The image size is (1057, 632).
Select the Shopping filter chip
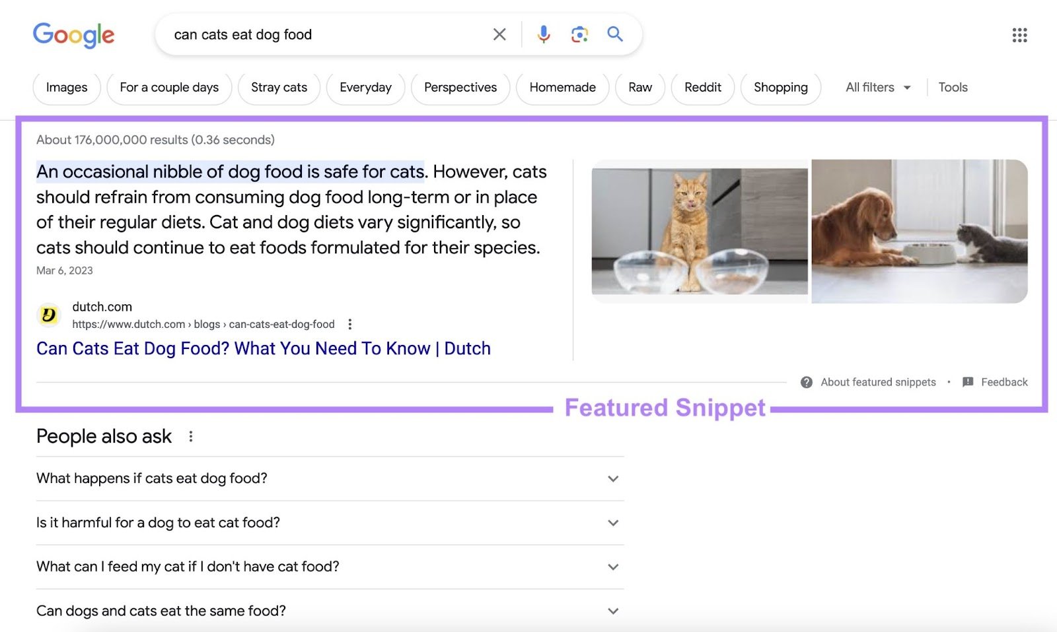[x=780, y=87]
